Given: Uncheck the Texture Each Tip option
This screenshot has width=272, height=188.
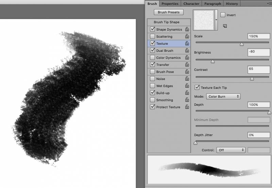Looking at the screenshot, I should coord(197,88).
